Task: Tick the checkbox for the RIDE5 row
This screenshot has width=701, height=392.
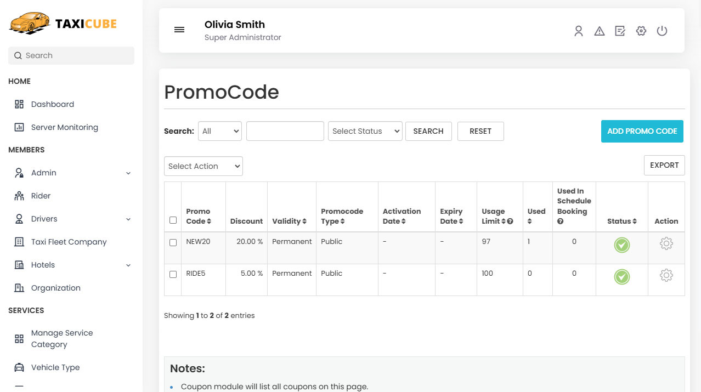Action: [173, 274]
